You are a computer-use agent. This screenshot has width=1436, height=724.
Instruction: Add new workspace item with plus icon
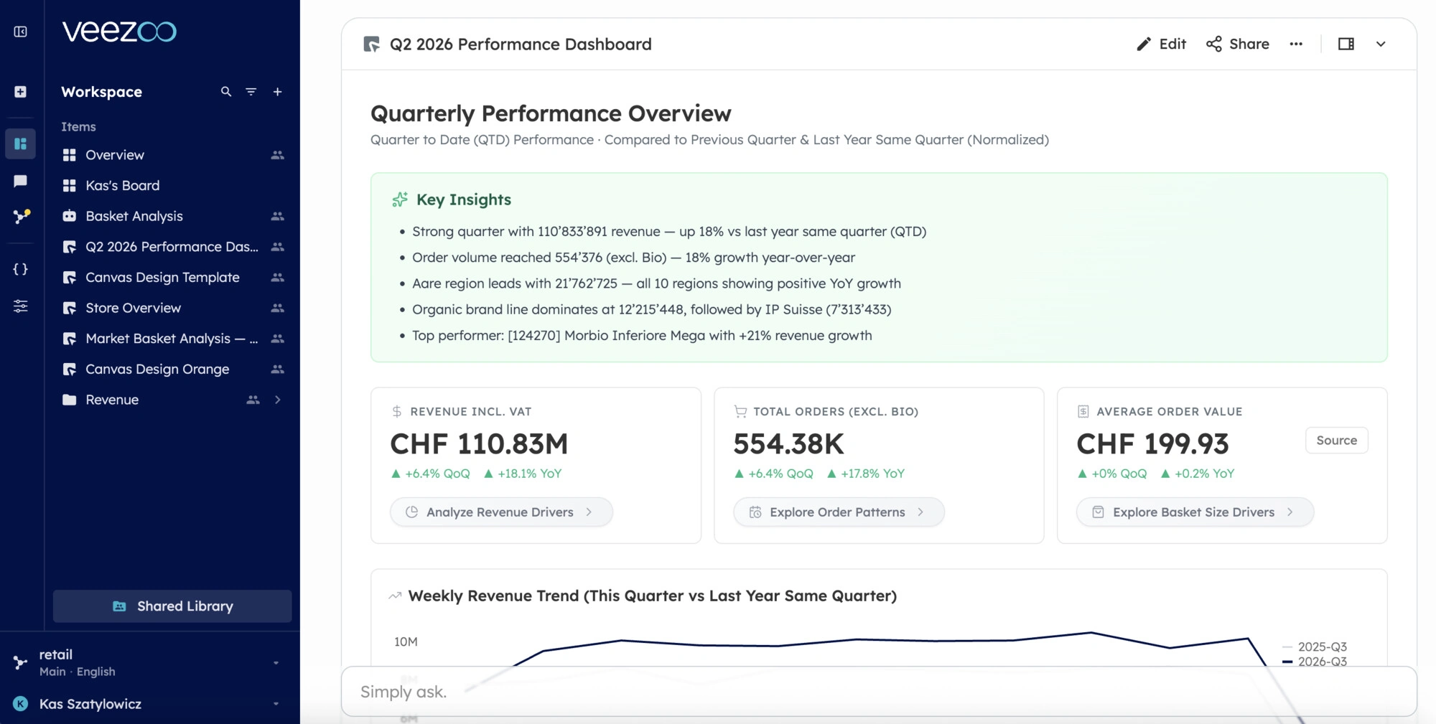pyautogui.click(x=277, y=92)
